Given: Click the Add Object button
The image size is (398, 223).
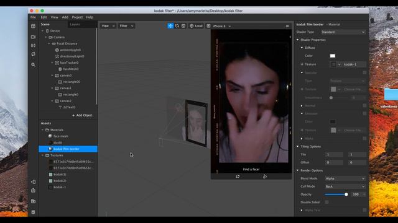Looking at the screenshot, I should 82,115.
